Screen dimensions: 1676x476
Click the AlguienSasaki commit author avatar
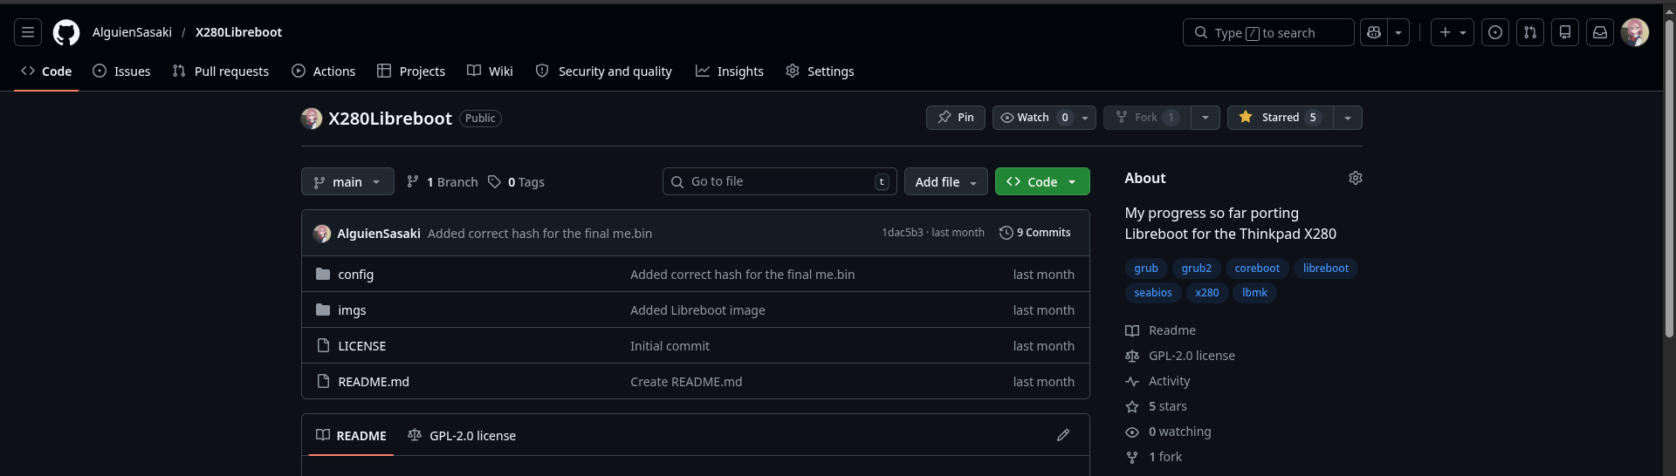322,234
